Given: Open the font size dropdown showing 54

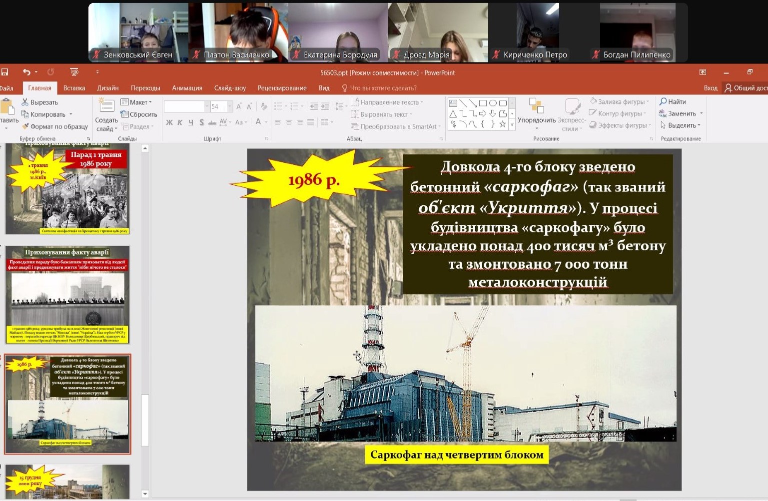Looking at the screenshot, I should point(230,106).
